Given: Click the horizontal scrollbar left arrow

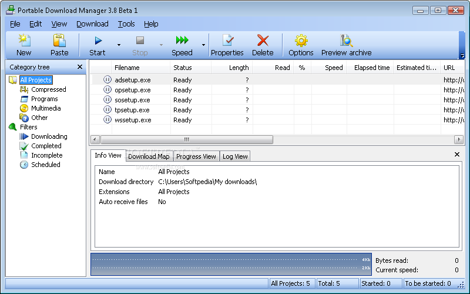Looking at the screenshot, I should pyautogui.click(x=95, y=139).
